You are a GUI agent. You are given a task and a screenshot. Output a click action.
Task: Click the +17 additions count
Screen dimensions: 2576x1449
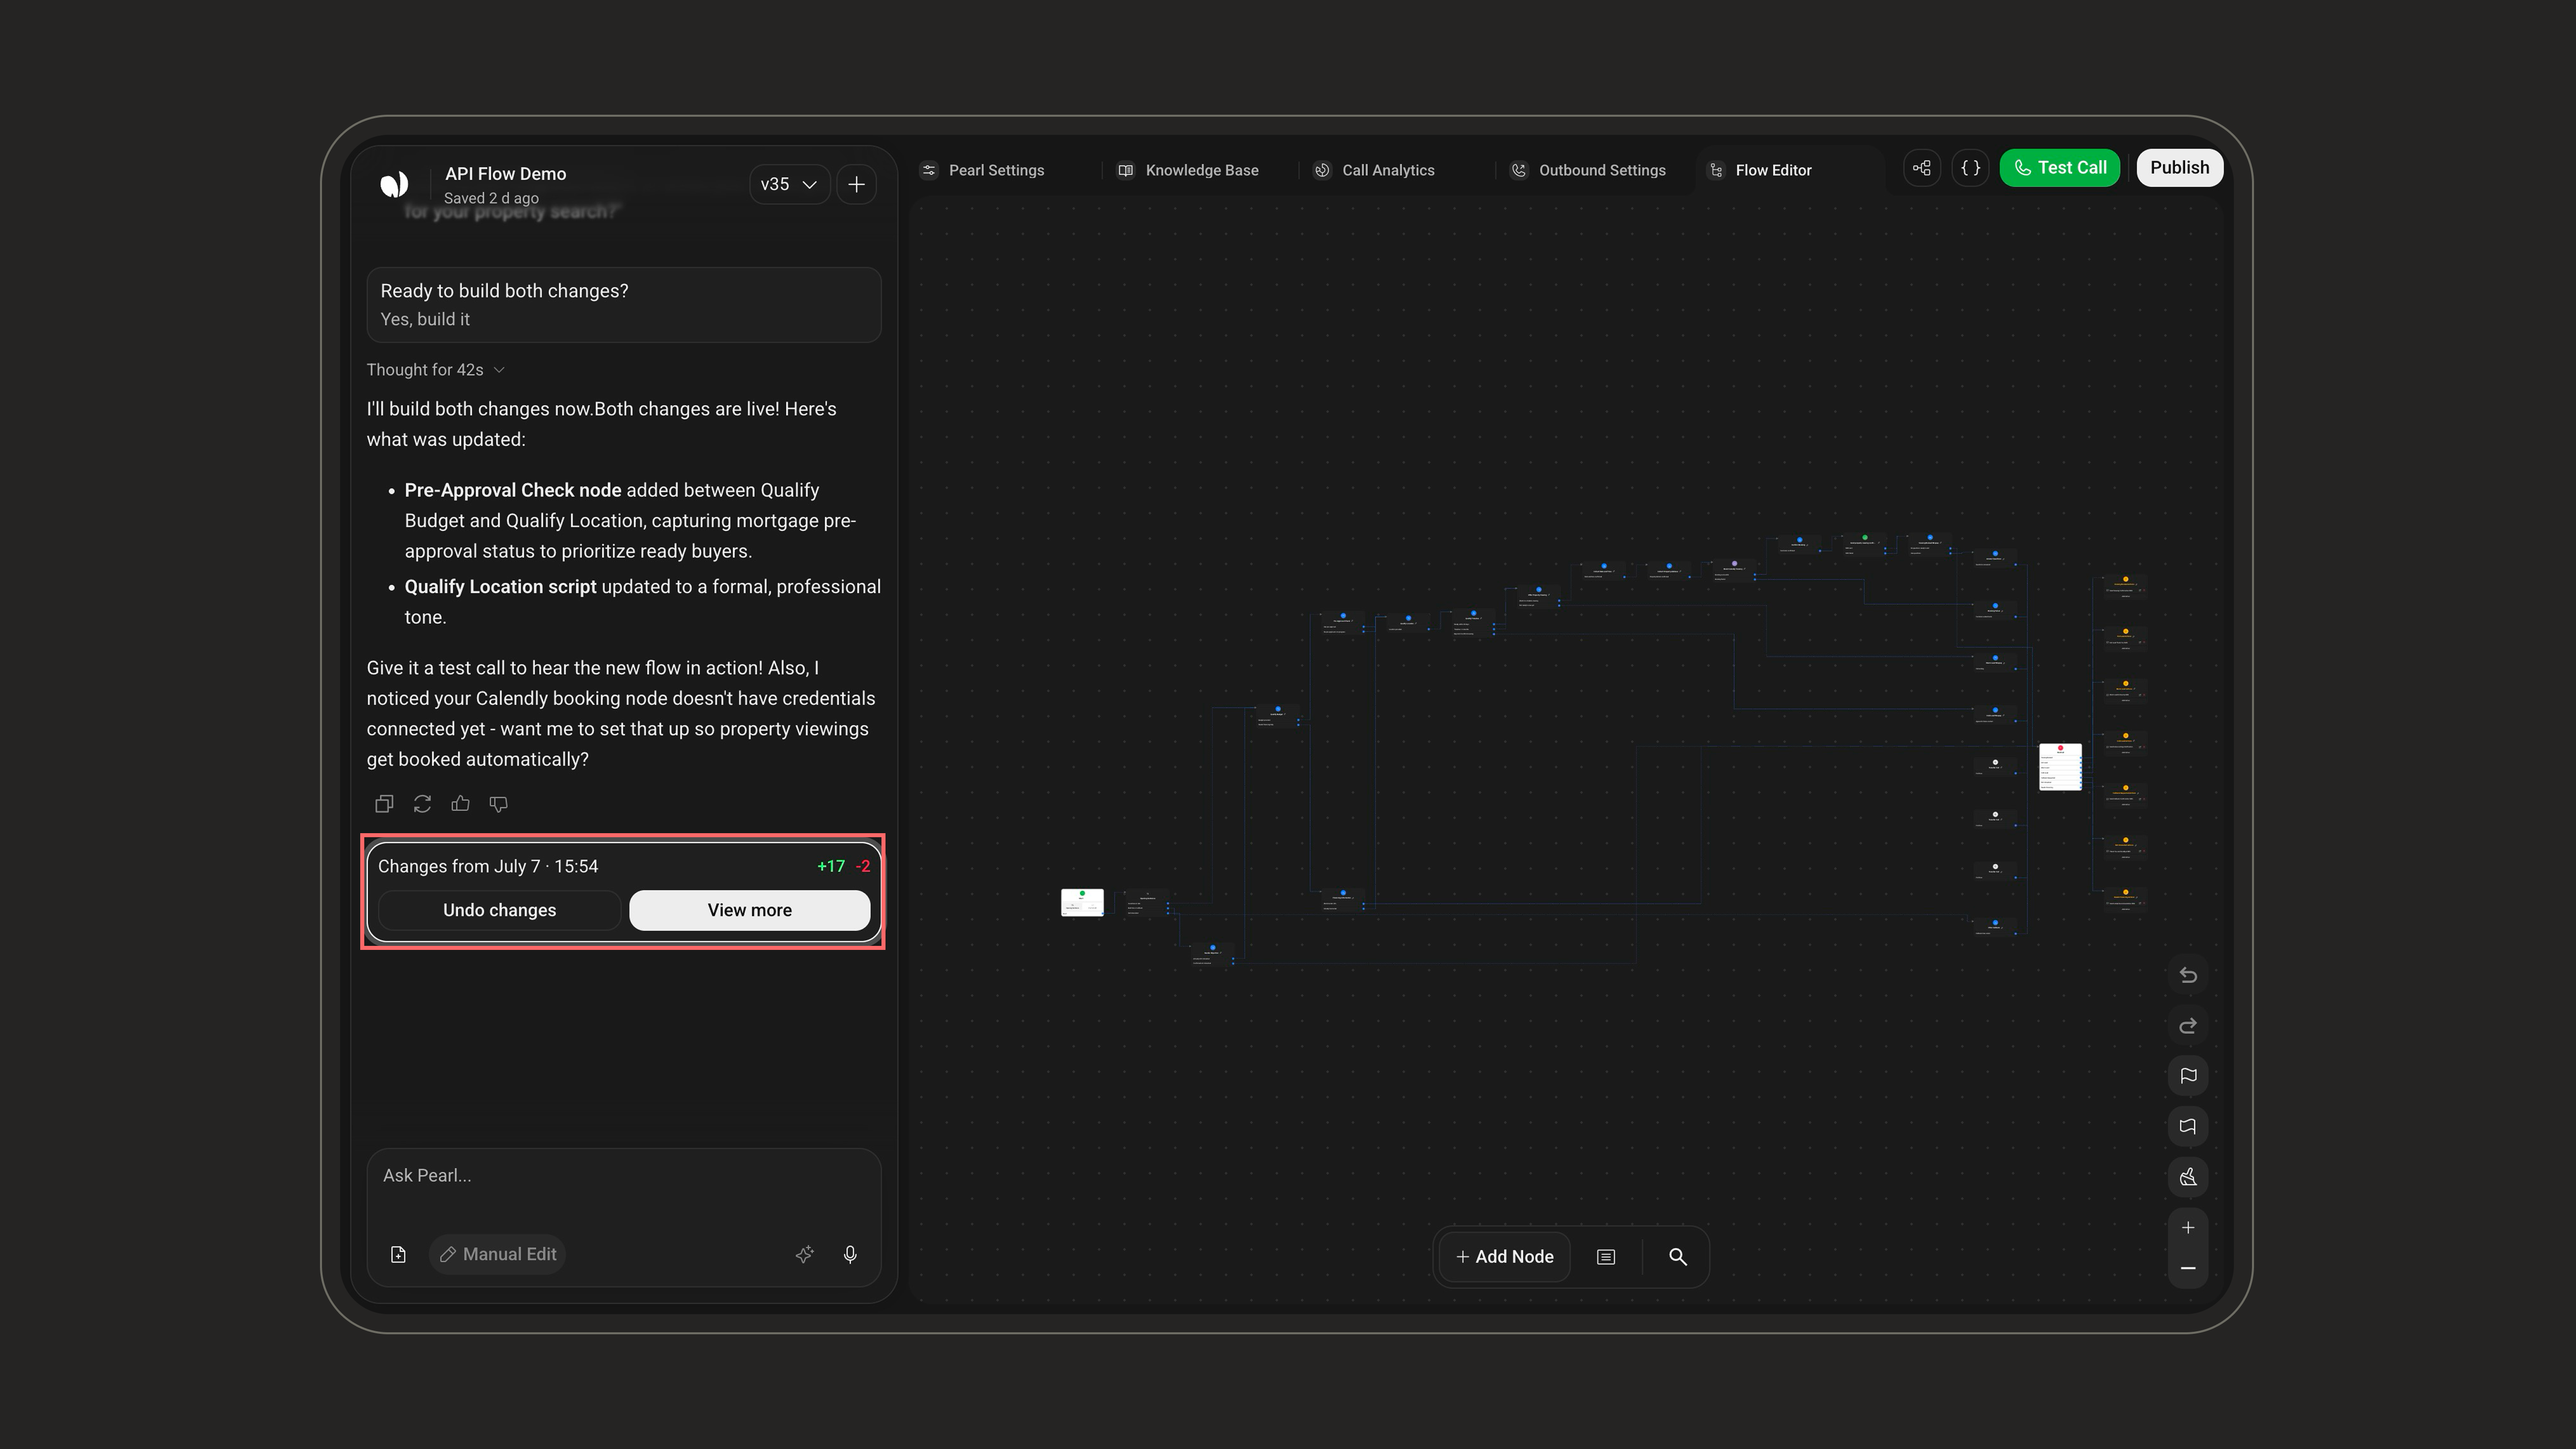[831, 867]
